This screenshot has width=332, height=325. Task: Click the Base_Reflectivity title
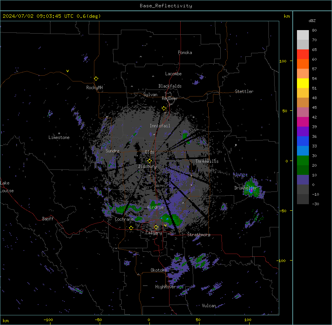point(166,6)
